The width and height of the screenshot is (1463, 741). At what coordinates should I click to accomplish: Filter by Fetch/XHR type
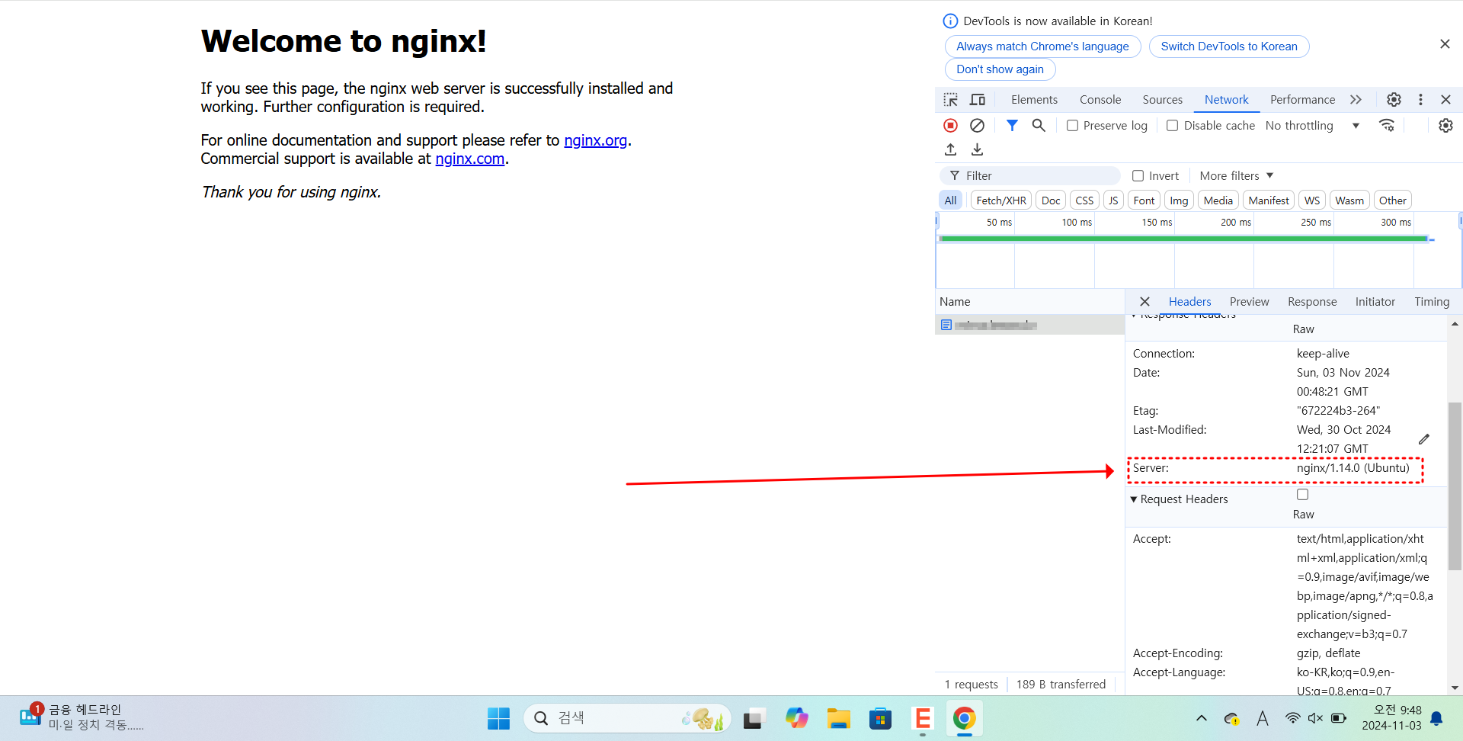pos(1001,200)
